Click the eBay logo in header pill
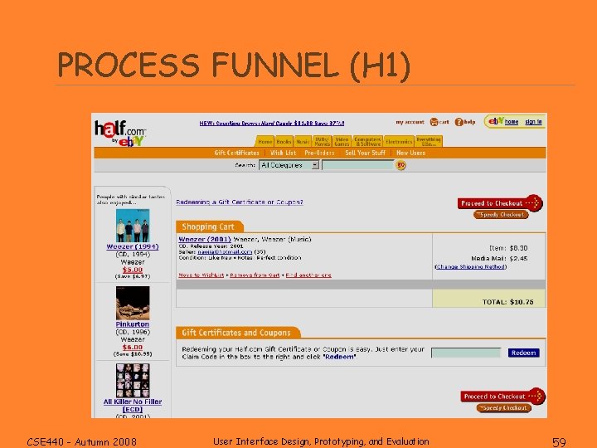597x448 pixels. click(x=496, y=121)
